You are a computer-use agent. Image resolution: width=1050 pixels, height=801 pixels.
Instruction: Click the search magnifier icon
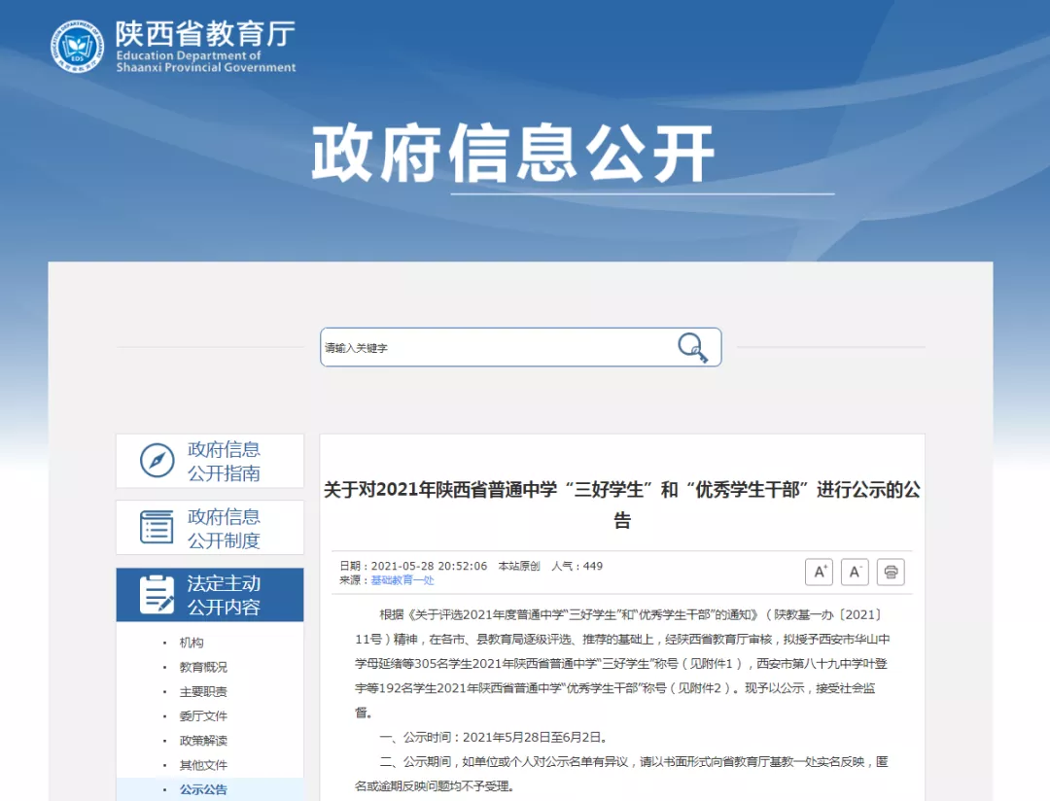click(x=691, y=347)
